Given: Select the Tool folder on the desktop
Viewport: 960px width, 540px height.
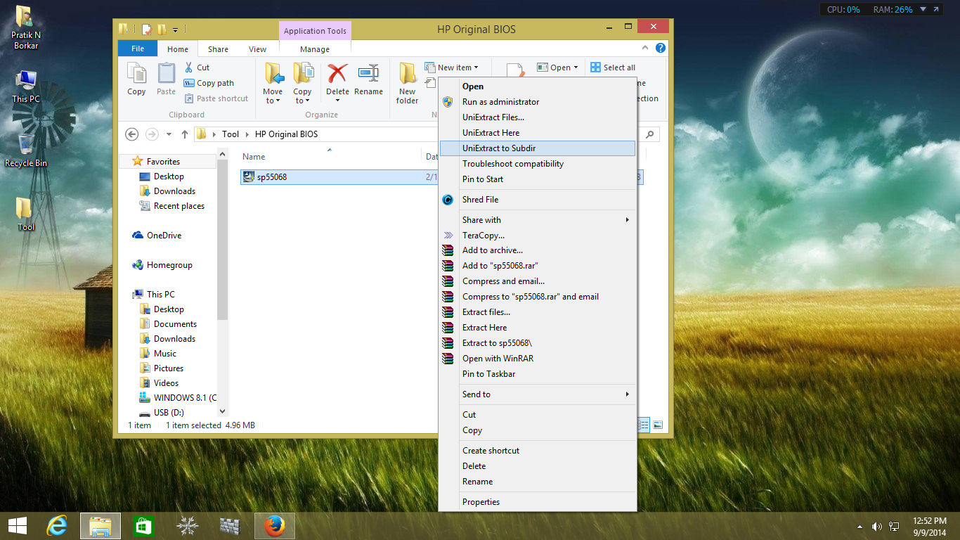Looking at the screenshot, I should pos(26,214).
